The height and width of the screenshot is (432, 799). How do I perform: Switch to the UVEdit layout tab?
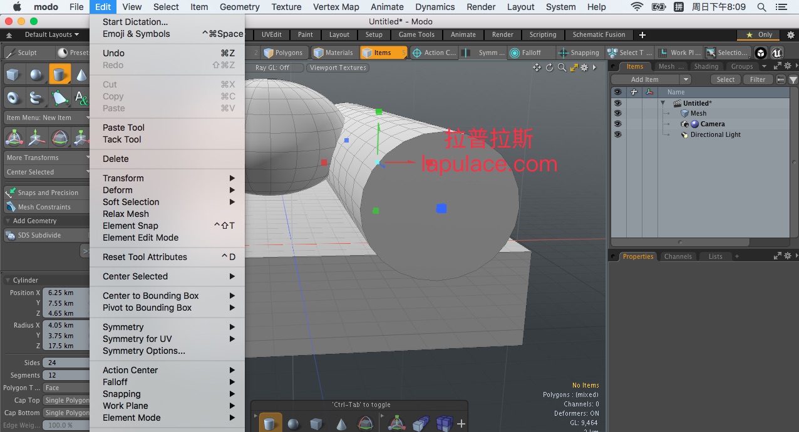click(271, 34)
